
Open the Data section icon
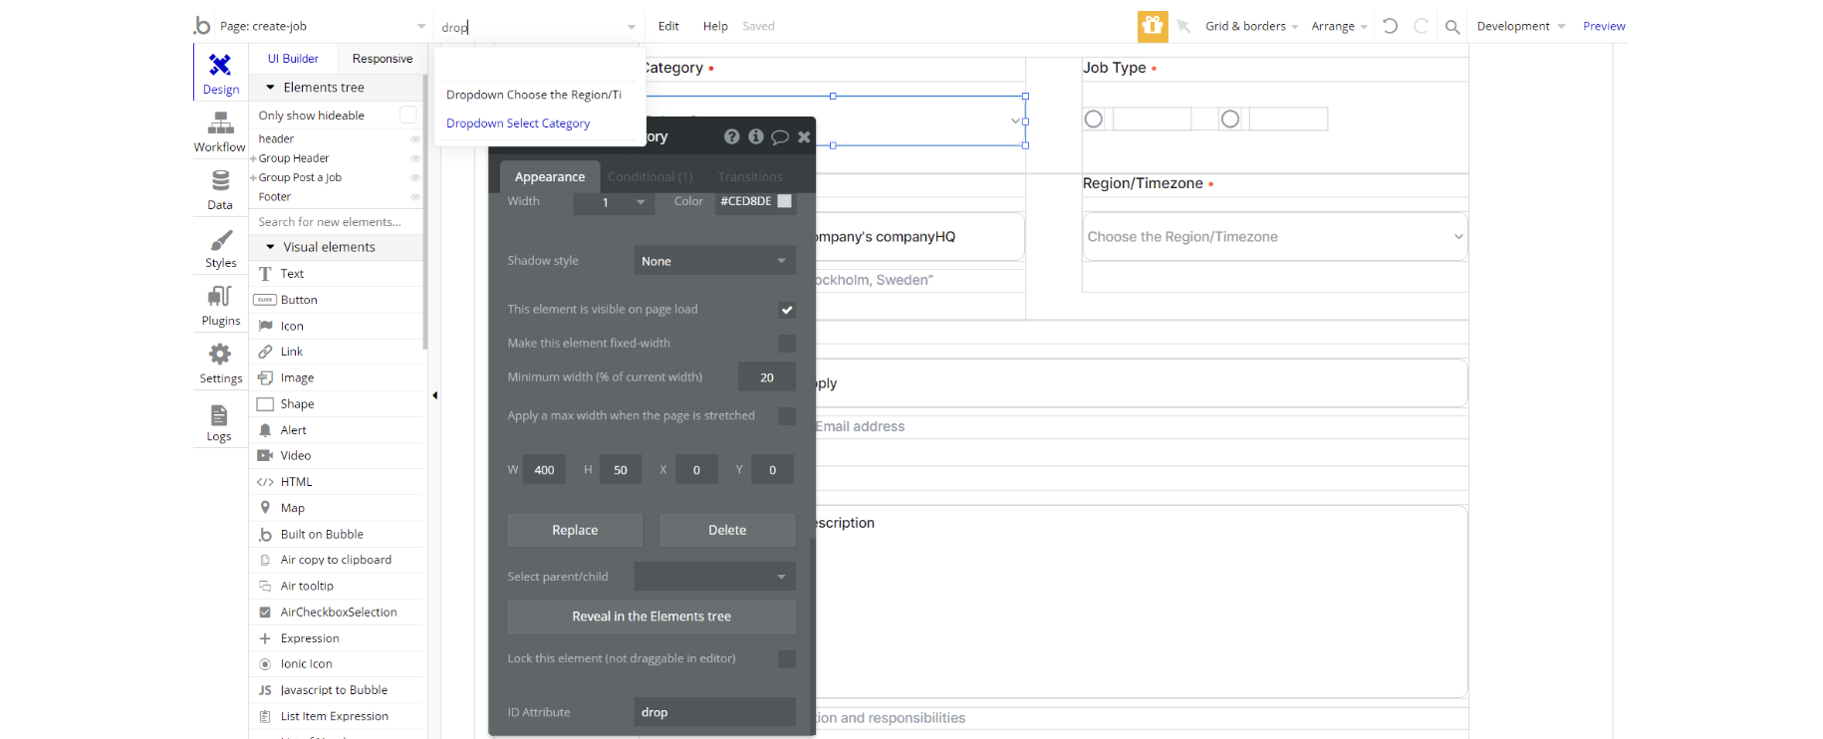point(220,181)
